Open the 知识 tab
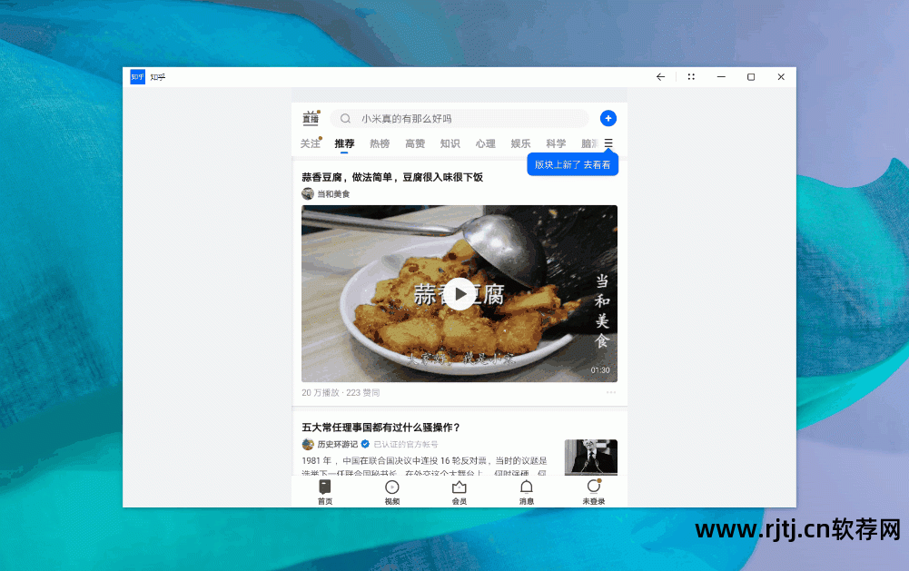This screenshot has width=909, height=571. [450, 143]
